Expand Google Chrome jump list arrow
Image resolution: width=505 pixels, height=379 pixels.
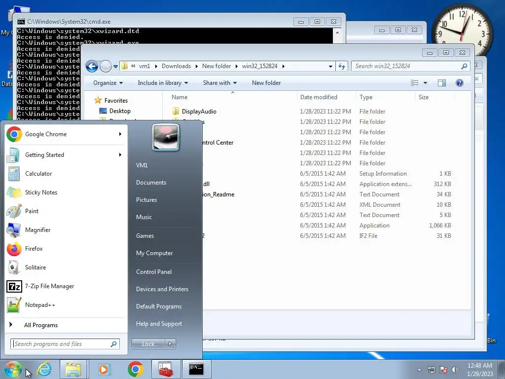coord(120,134)
